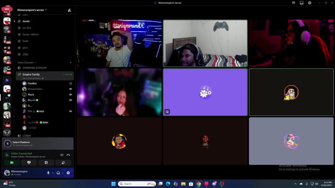Click Select Platform quest banner
The image size is (335, 188).
pos(38,144)
